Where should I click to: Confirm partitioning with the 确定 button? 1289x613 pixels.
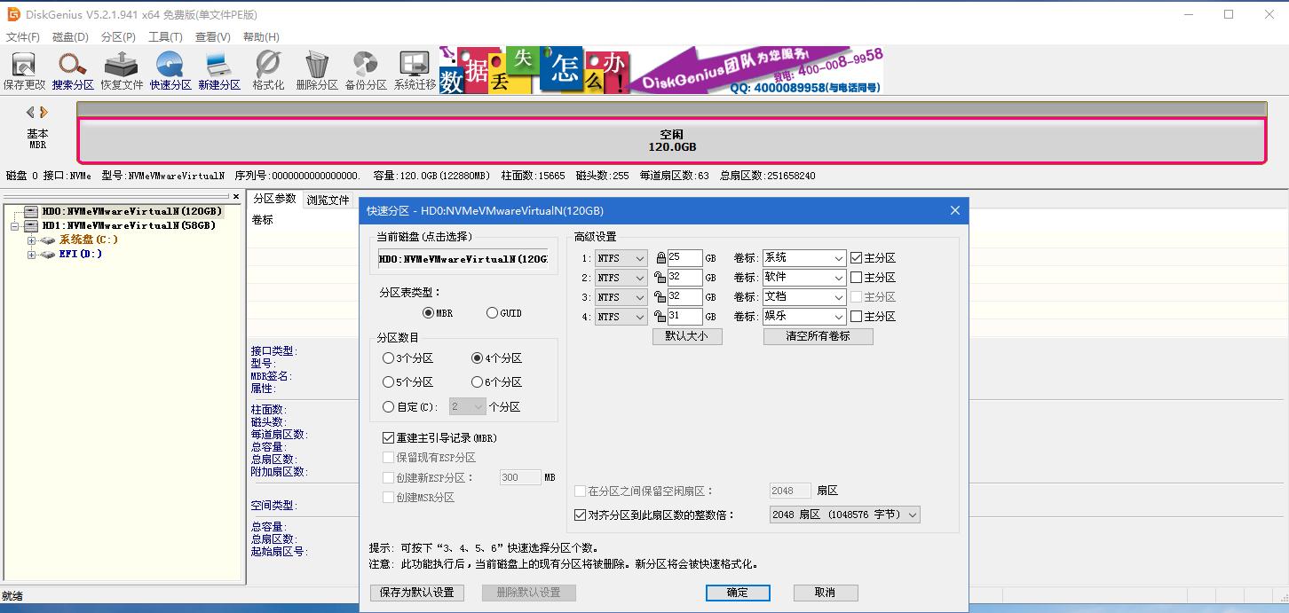pyautogui.click(x=737, y=593)
